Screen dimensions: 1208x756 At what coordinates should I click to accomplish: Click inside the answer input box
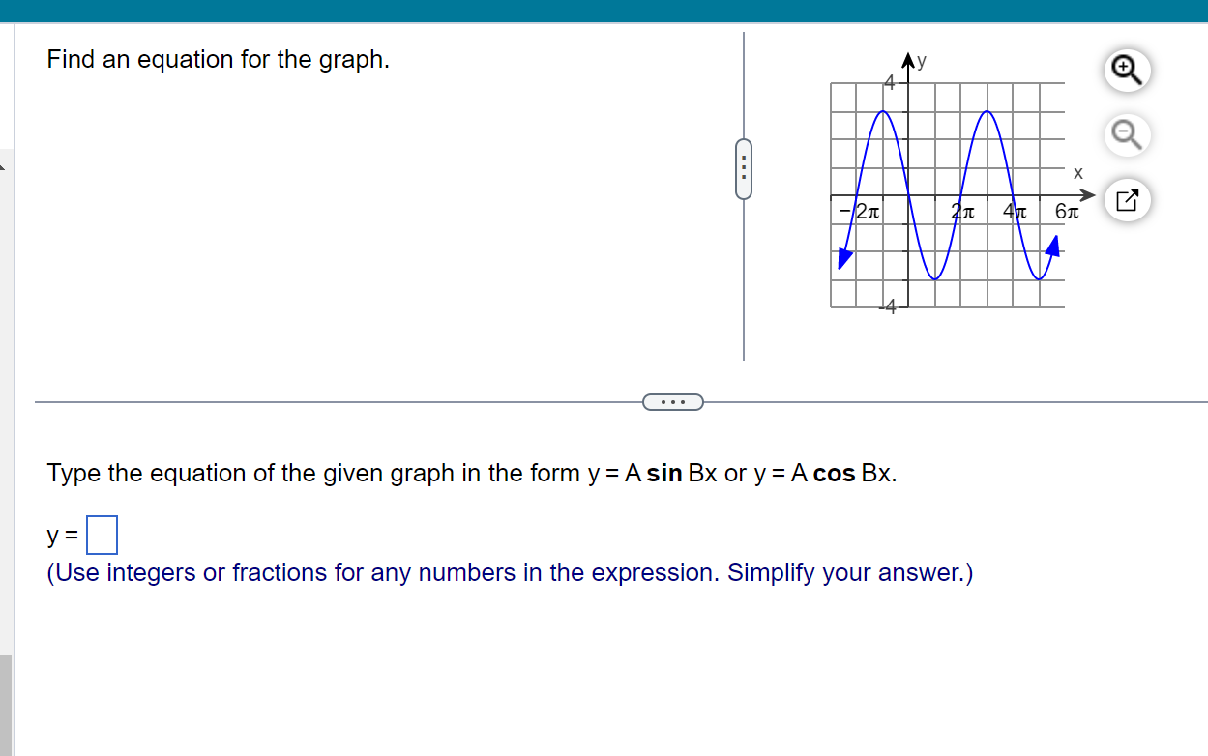(x=102, y=534)
